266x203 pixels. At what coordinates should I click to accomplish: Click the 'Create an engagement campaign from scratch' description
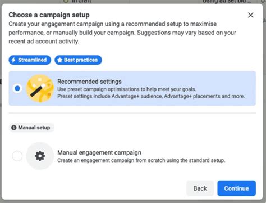[x=141, y=160]
